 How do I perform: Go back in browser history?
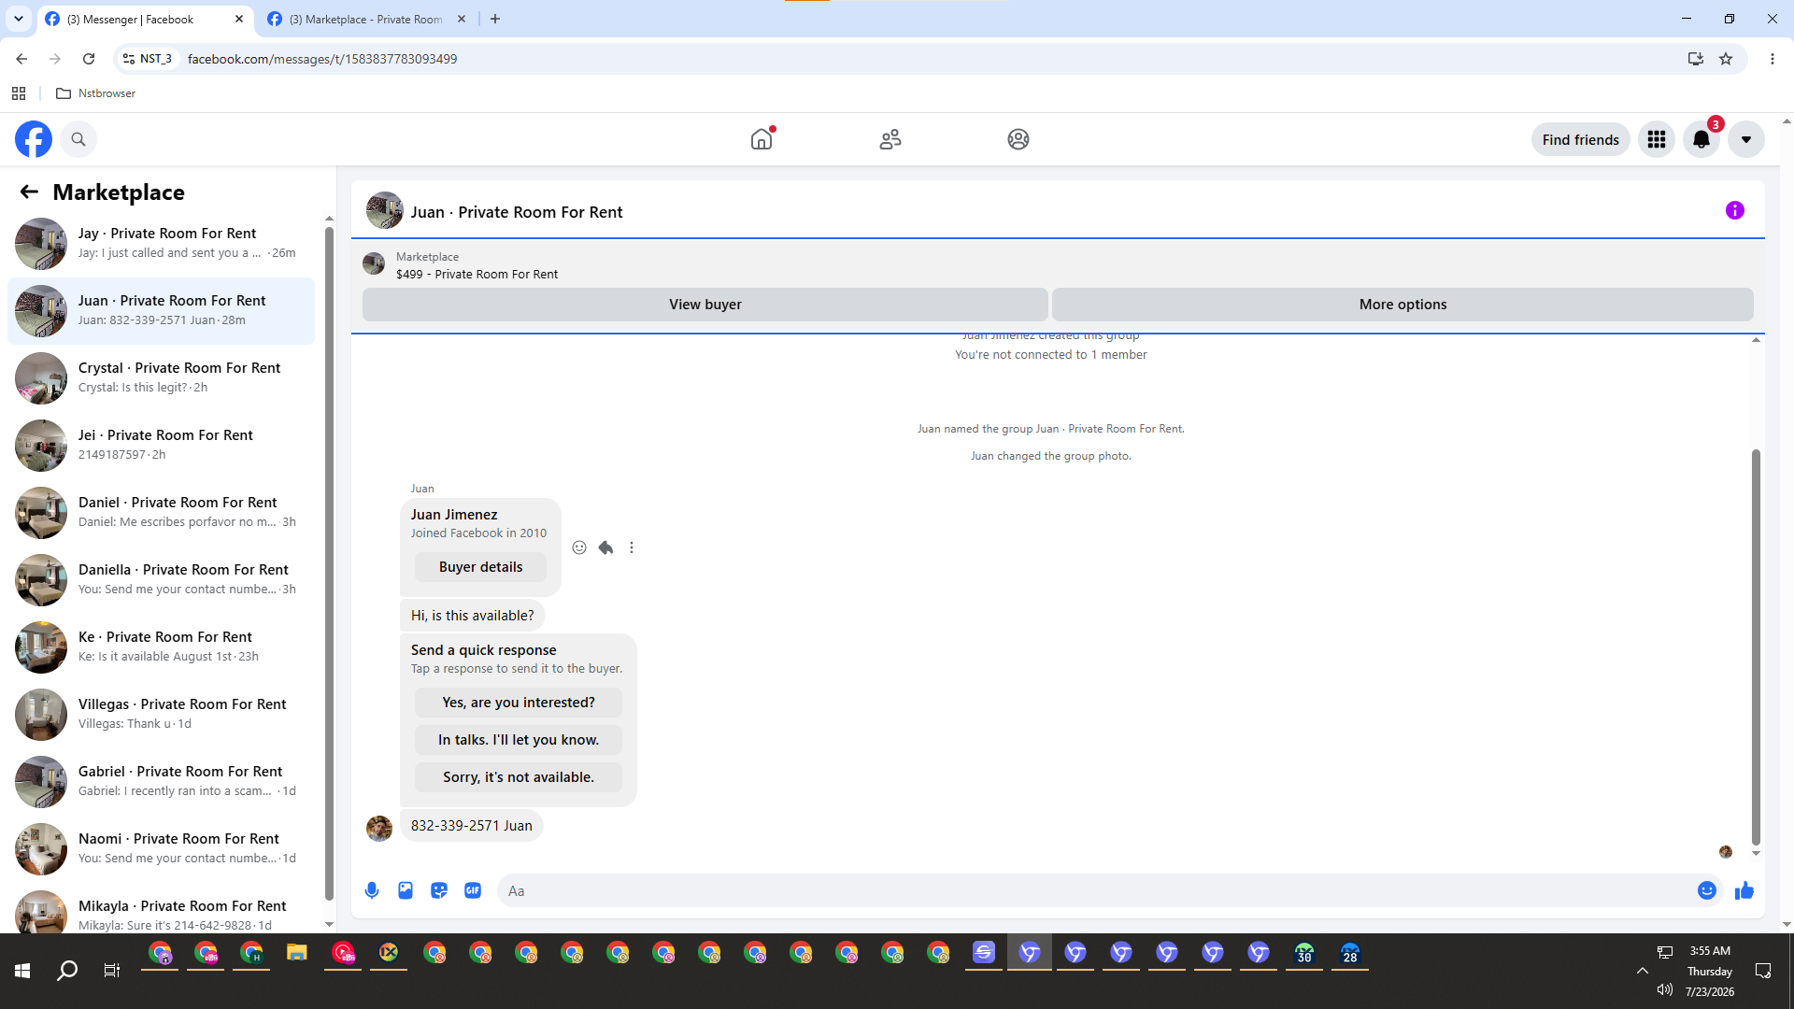click(21, 59)
